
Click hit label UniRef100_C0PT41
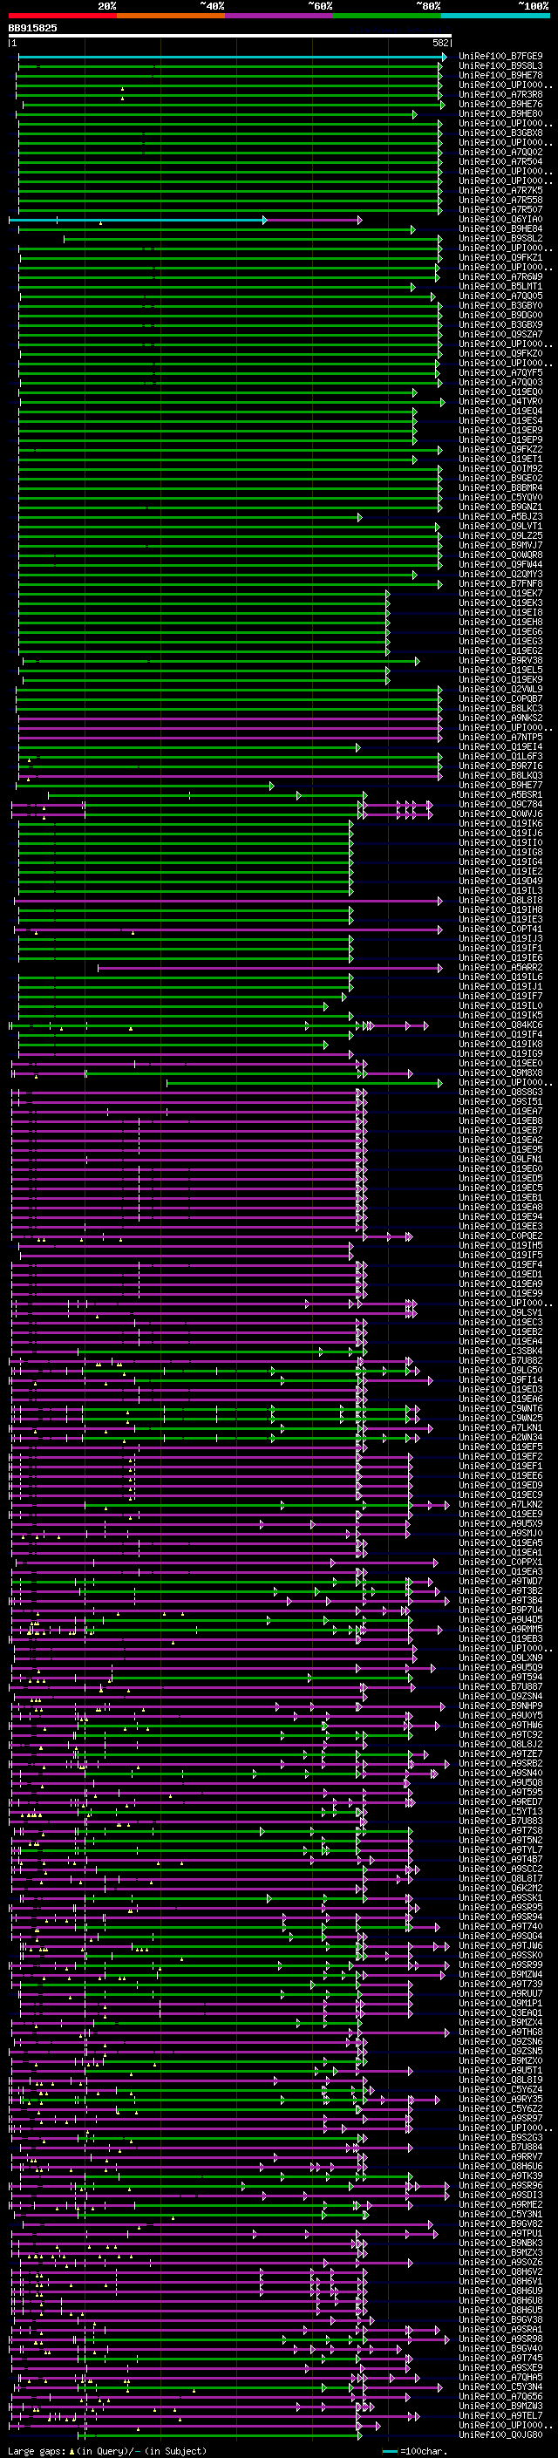tap(500, 929)
